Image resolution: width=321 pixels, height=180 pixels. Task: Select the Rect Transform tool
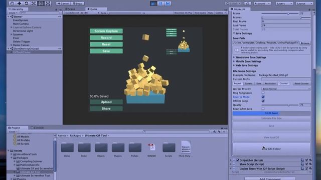pos(41,3)
